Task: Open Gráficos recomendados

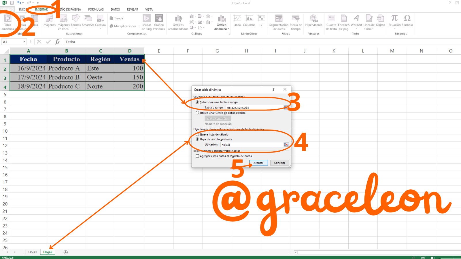Action: tap(178, 22)
